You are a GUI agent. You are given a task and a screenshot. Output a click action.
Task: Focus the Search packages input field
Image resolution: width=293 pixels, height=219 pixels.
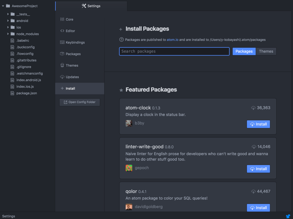pyautogui.click(x=174, y=51)
